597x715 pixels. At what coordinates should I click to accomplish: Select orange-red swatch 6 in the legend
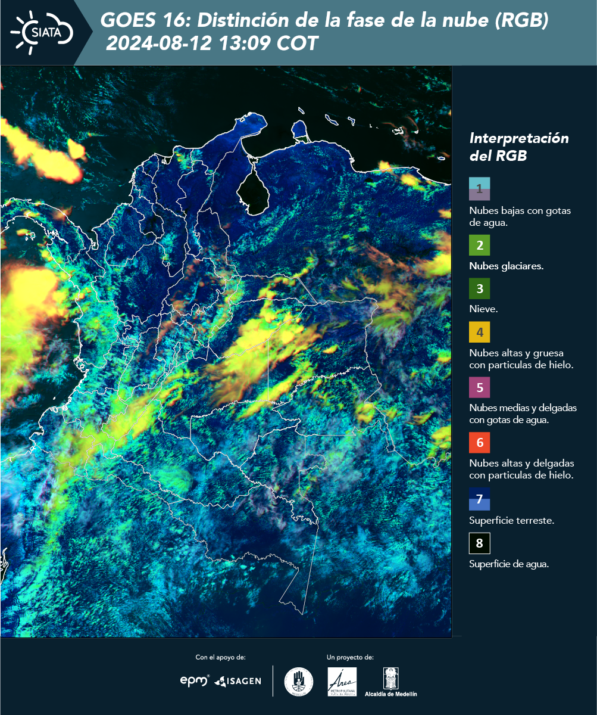tap(479, 443)
